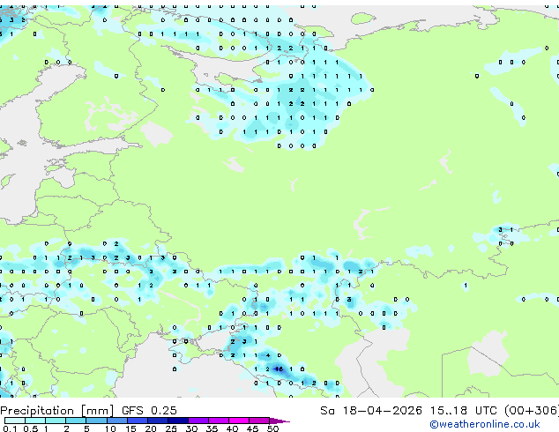The height and width of the screenshot is (432, 559).
Task: Click the legend label '35'
Action: (x=212, y=428)
